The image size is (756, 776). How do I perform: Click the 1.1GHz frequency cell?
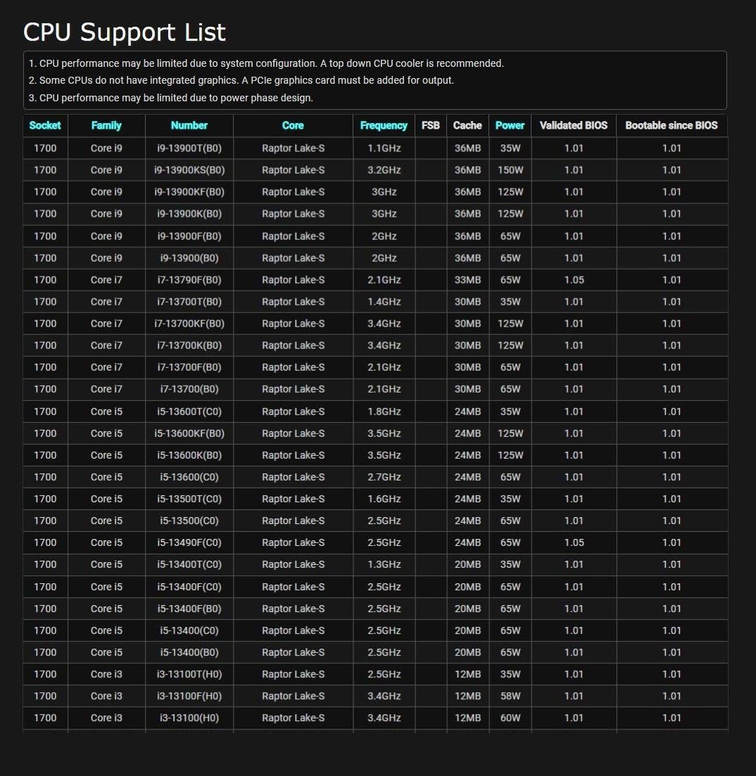[384, 148]
